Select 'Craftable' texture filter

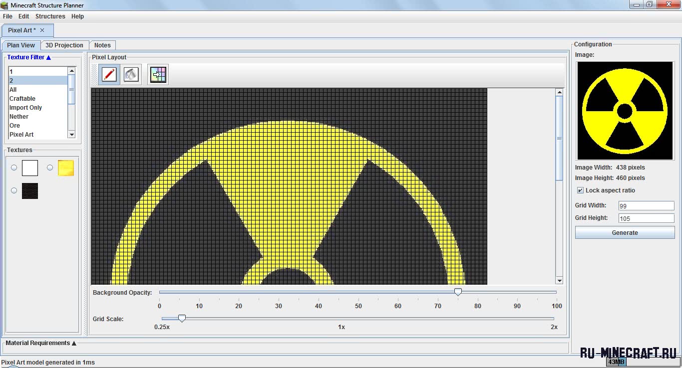point(38,99)
